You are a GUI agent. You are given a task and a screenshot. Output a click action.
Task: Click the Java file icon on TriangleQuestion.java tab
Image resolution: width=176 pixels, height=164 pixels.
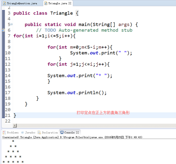(5, 3)
